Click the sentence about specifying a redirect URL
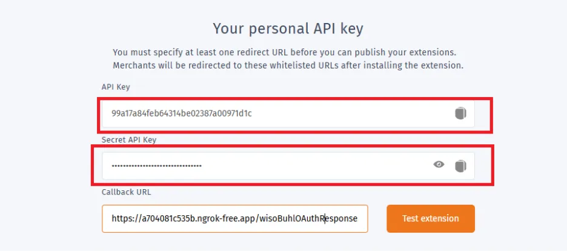The width and height of the screenshot is (567, 251). pyautogui.click(x=285, y=52)
